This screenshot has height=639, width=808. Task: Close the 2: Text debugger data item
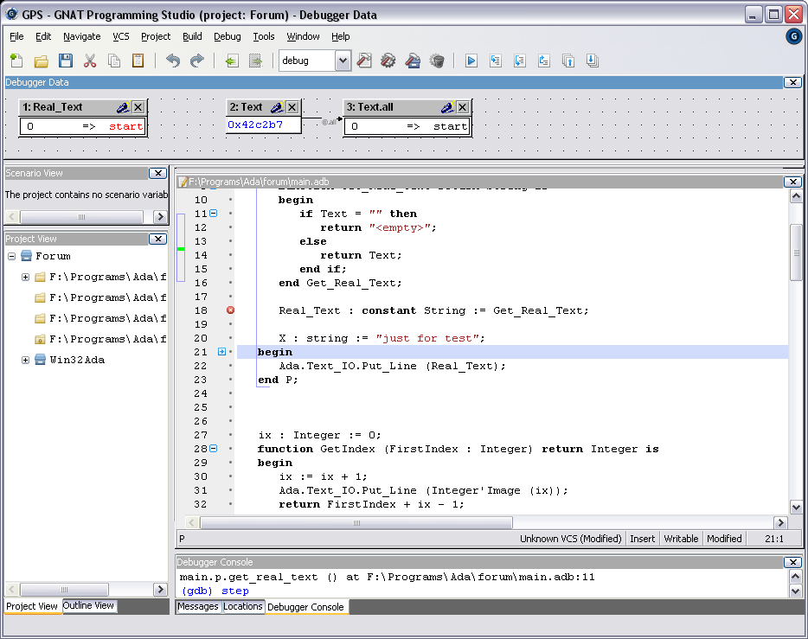pyautogui.click(x=292, y=107)
